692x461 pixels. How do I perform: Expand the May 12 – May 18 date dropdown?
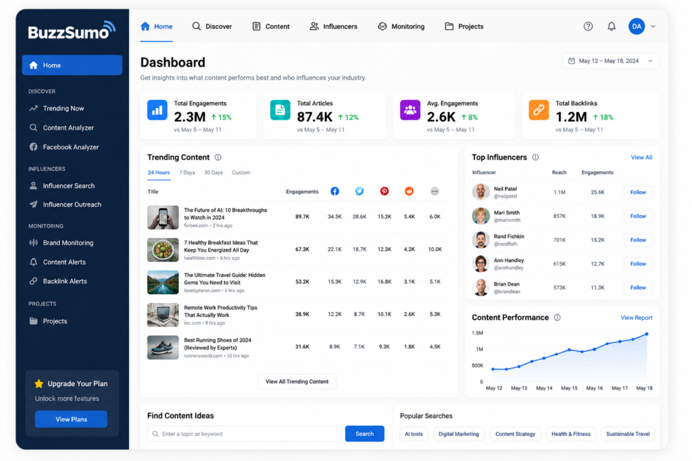(610, 61)
